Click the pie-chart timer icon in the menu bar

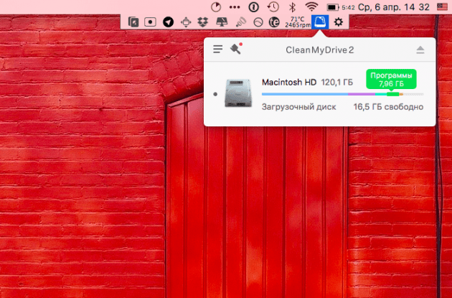216,7
